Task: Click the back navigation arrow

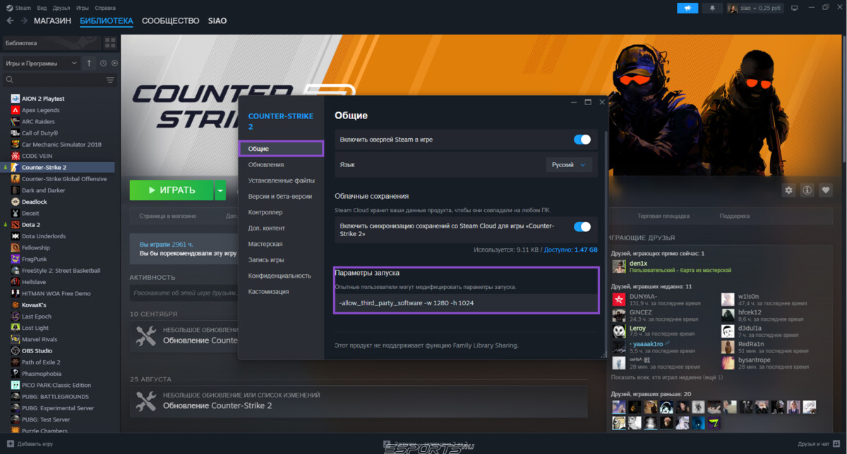Action: [10, 21]
